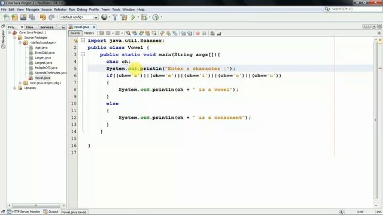Viewport: 383px width, 215px height.
Task: Click the Toggle Highlight Search editor icon
Action: point(148,33)
